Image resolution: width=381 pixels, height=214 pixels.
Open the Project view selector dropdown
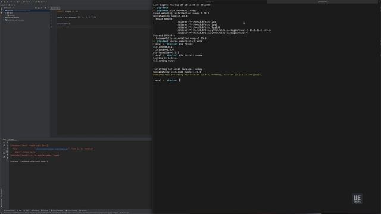click(x=9, y=8)
